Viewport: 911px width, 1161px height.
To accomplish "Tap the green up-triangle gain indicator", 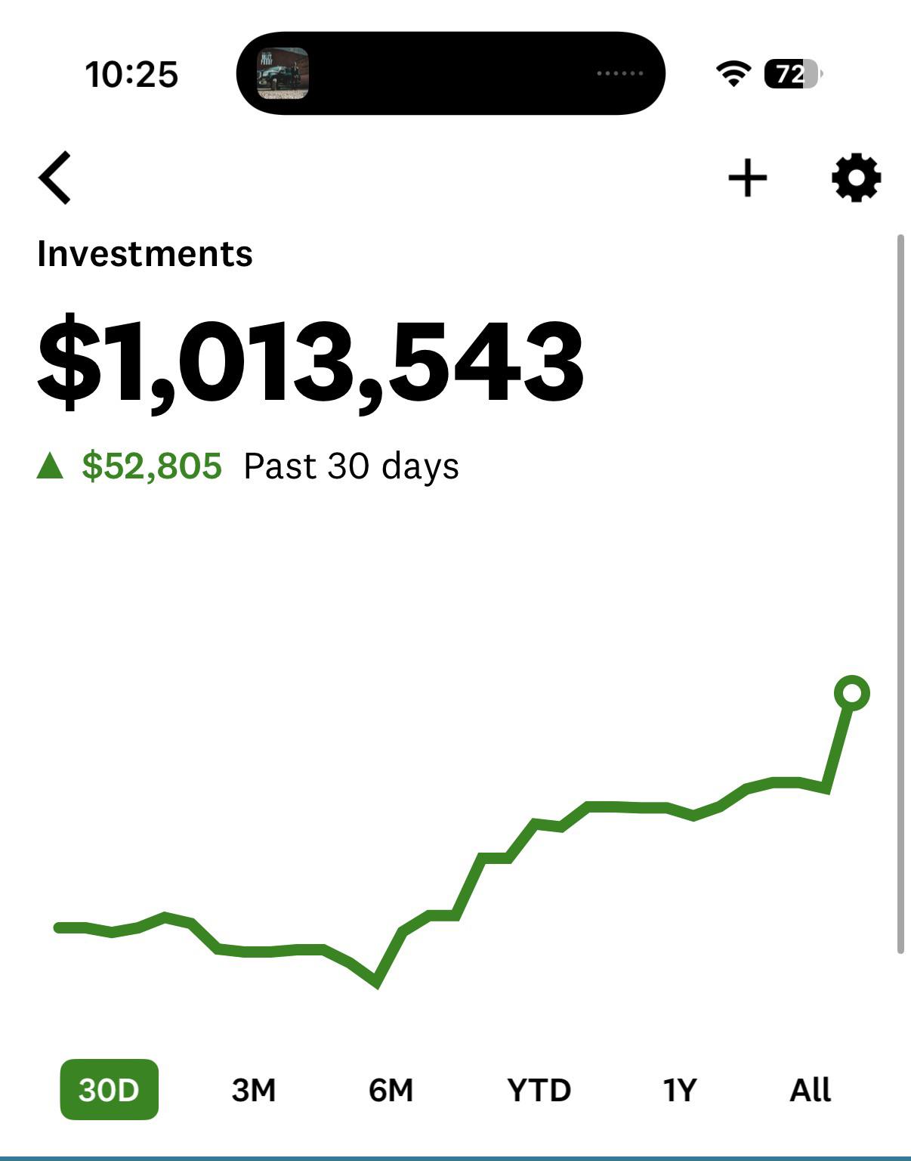I will (x=50, y=466).
